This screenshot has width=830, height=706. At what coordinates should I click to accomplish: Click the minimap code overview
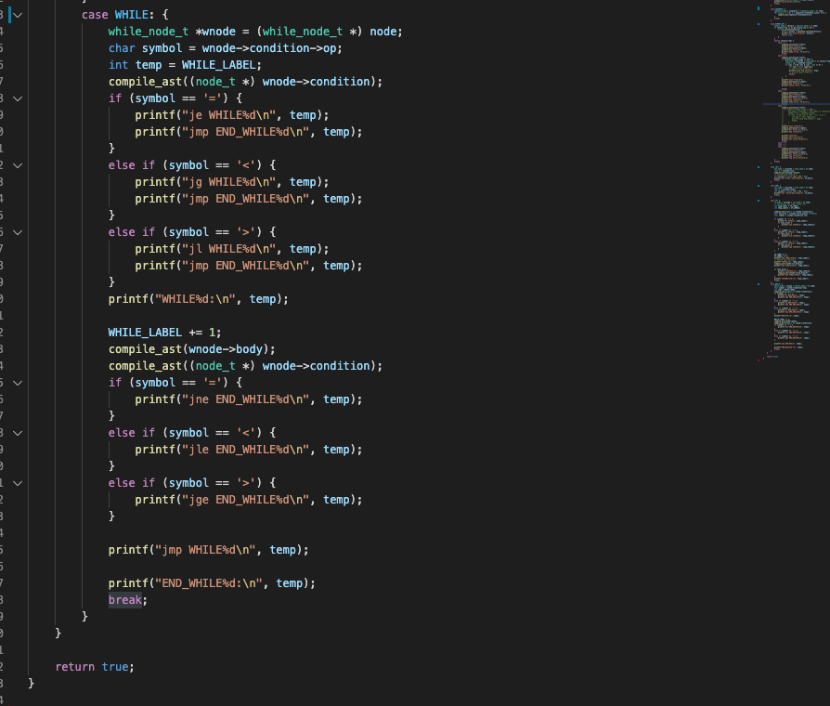[789, 186]
